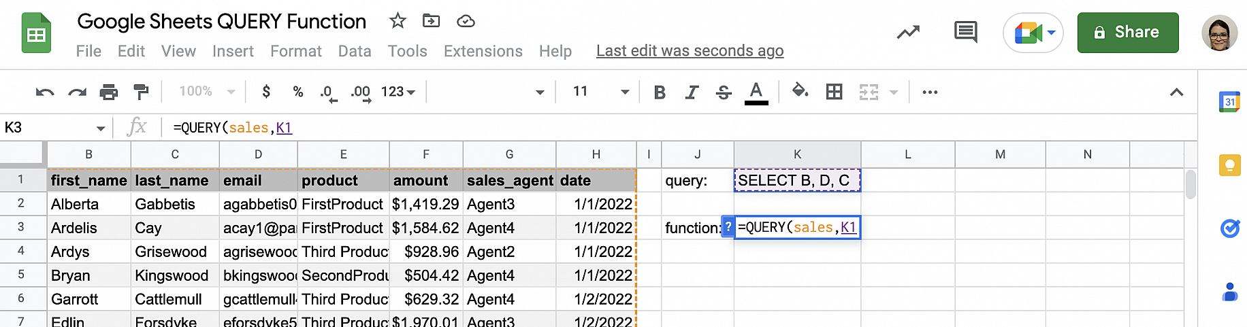1247x327 pixels.
Task: Toggle strikethrough formatting
Action: click(x=724, y=92)
